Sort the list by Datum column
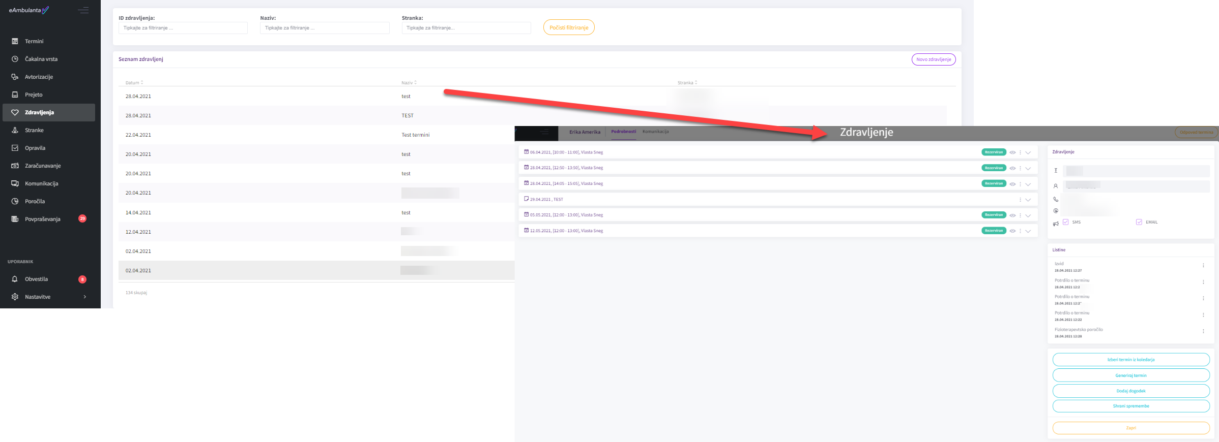Image resolution: width=1219 pixels, height=442 pixels. pos(134,82)
